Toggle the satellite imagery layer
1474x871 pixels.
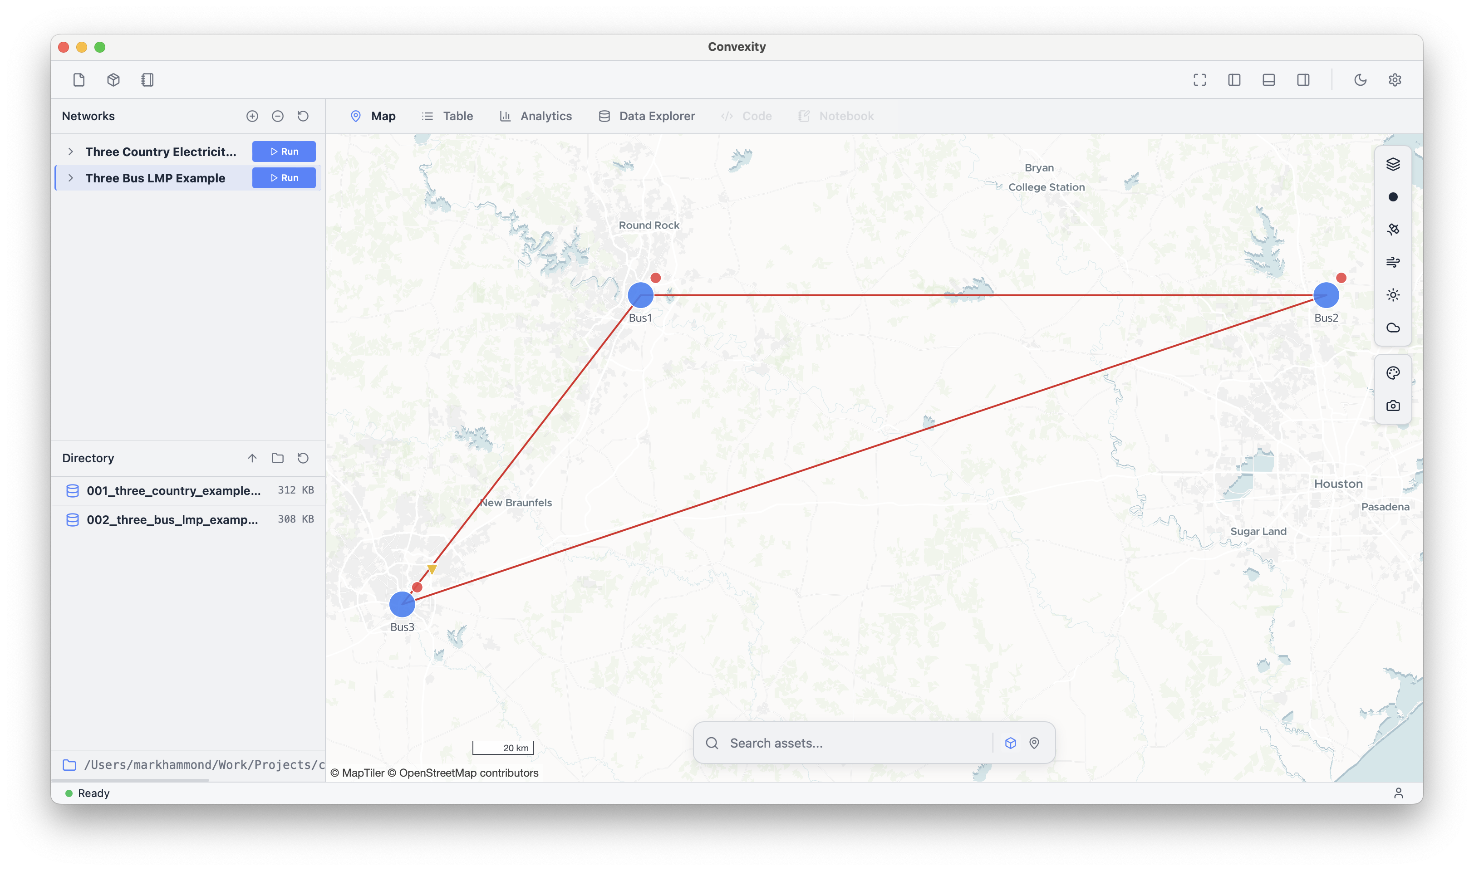click(1393, 229)
